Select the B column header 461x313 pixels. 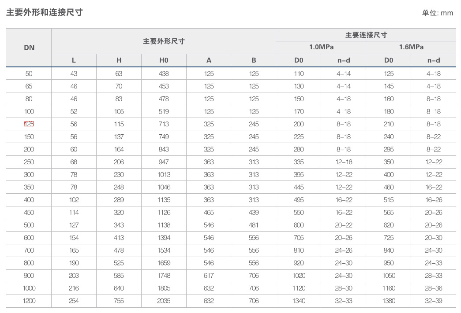[254, 60]
